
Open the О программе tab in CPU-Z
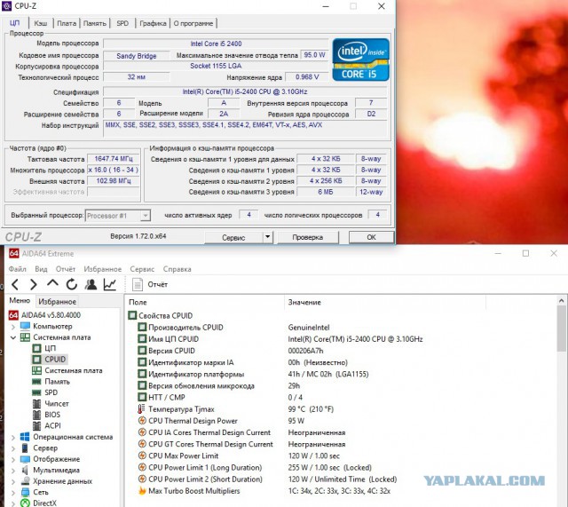[x=193, y=23]
